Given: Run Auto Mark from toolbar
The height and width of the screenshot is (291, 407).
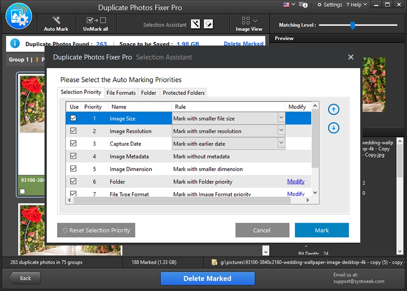Looking at the screenshot, I should pos(56,24).
